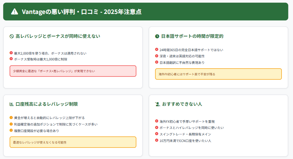293x159 pixels.
Task: Click the warning triangle icon in green header
Action: pyautogui.click(x=14, y=12)
